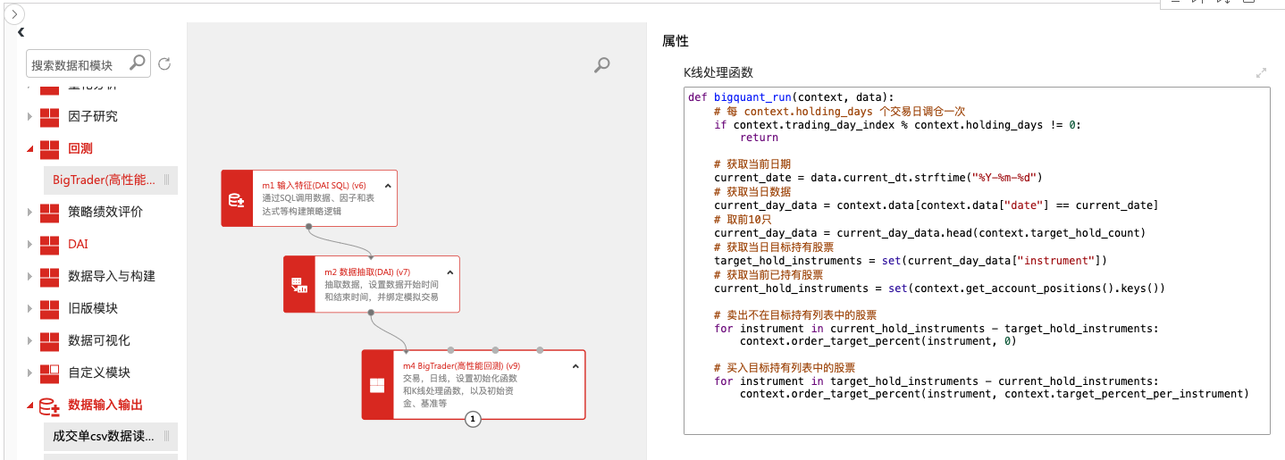This screenshot has height=460, width=1285.
Task: Select the BigTrader(高性能… module item
Action: pyautogui.click(x=104, y=180)
